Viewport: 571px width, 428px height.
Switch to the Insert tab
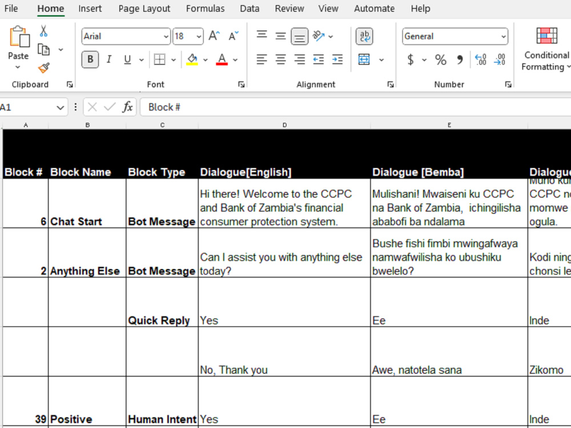[90, 9]
